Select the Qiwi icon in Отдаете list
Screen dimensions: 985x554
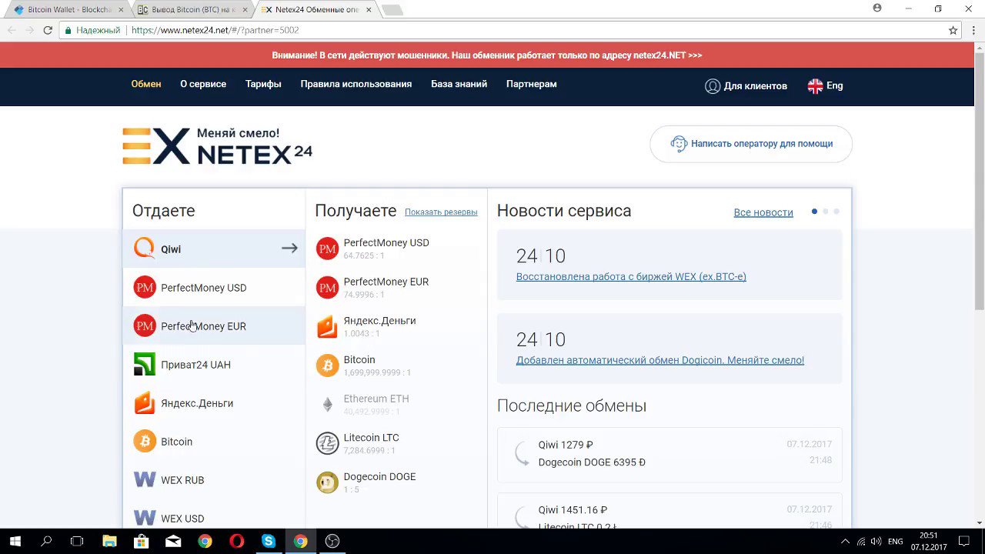pos(144,249)
